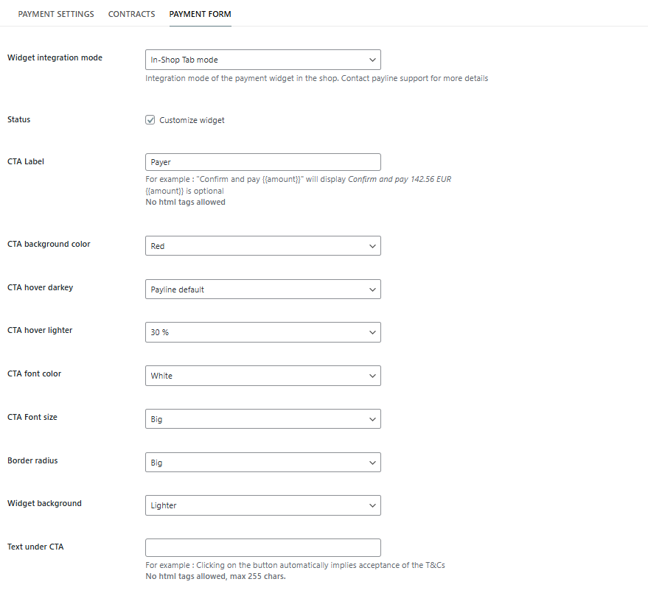648x593 pixels.
Task: Open the Widget integration mode dropdown
Action: (262, 60)
